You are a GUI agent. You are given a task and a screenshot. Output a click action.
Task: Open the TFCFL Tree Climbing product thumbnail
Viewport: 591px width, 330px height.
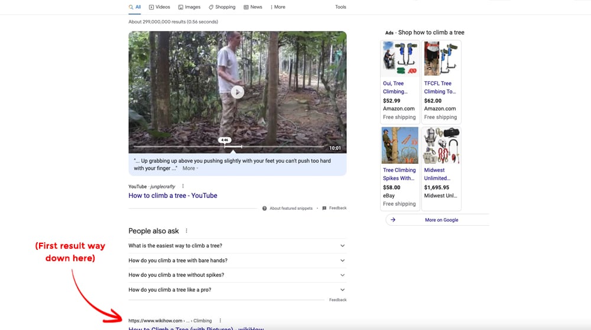441,58
